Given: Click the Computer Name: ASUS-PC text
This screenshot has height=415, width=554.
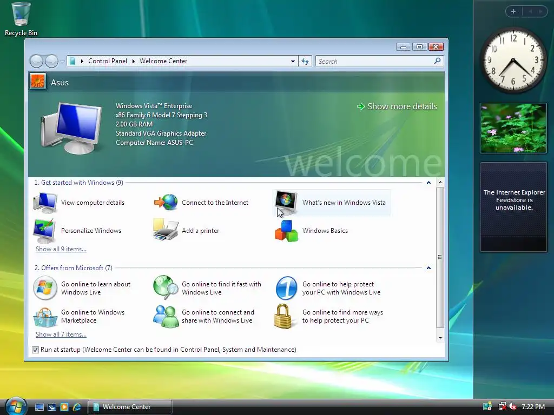Looking at the screenshot, I should coord(154,143).
